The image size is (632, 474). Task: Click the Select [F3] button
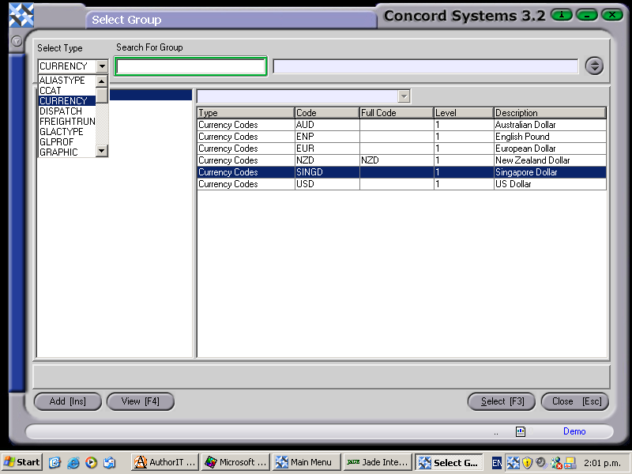502,401
